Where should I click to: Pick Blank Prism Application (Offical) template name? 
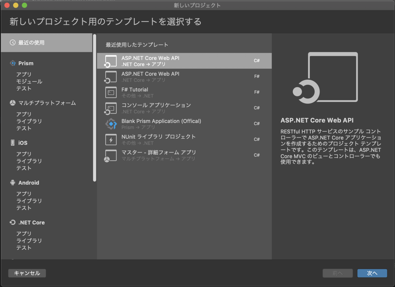pyautogui.click(x=161, y=121)
